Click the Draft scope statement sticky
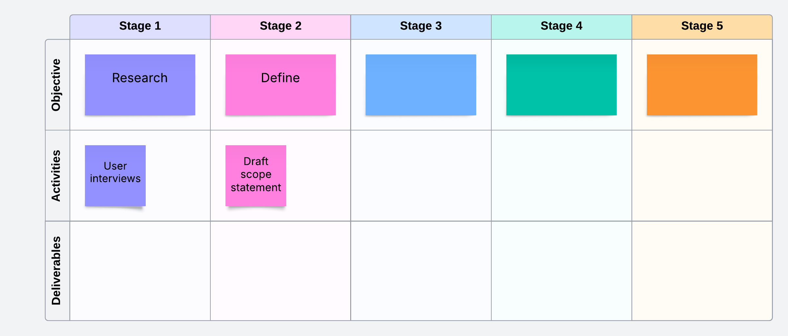The height and width of the screenshot is (336, 788). click(256, 176)
